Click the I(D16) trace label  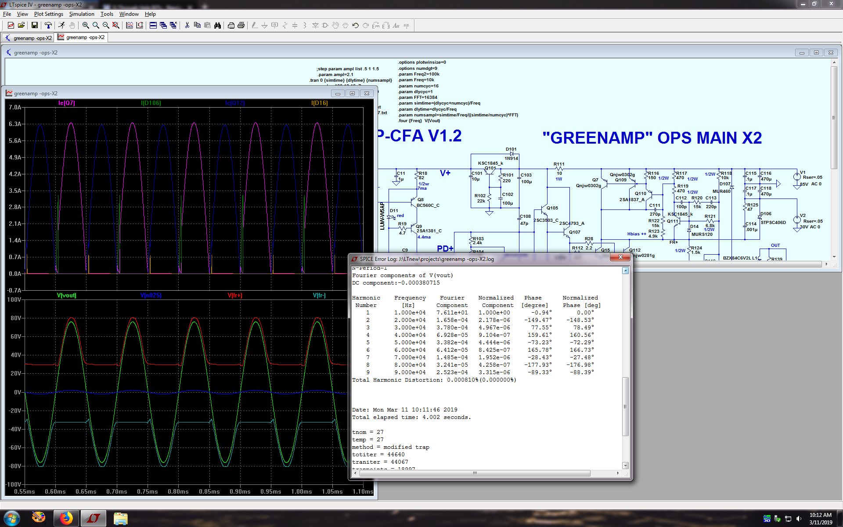pos(320,103)
